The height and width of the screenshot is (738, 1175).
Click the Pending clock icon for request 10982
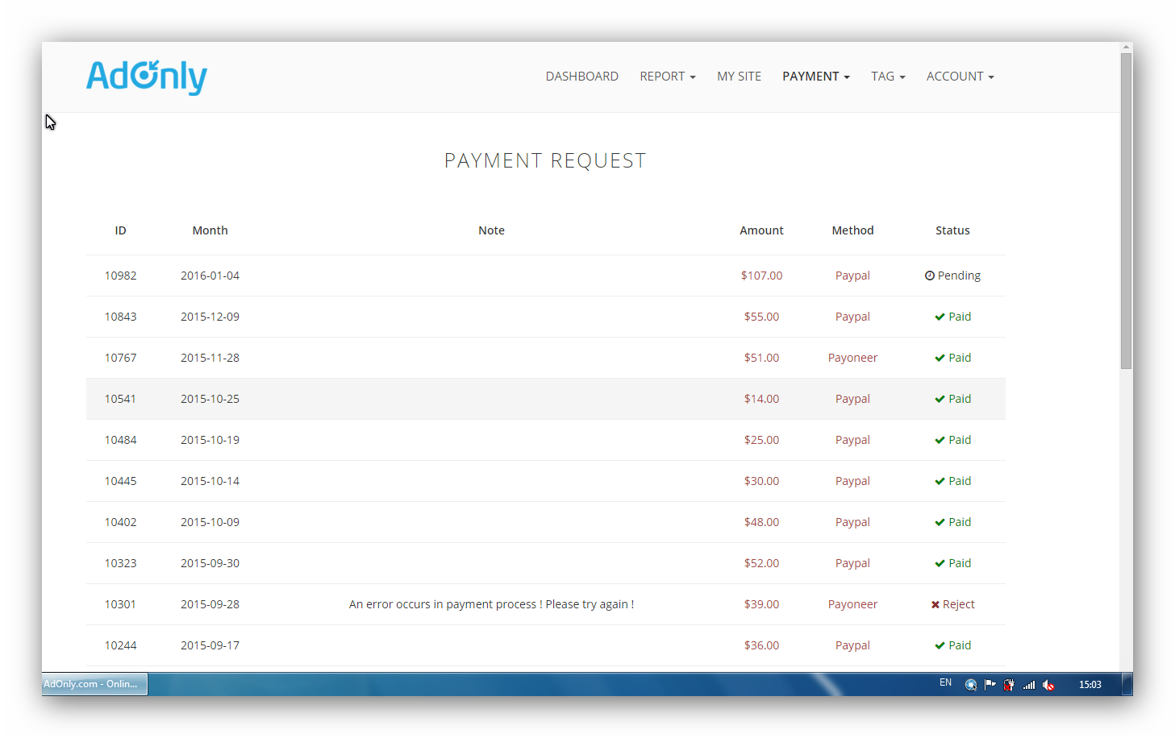tap(930, 276)
